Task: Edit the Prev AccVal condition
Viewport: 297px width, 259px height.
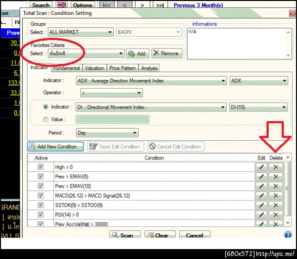Action: pos(261,223)
